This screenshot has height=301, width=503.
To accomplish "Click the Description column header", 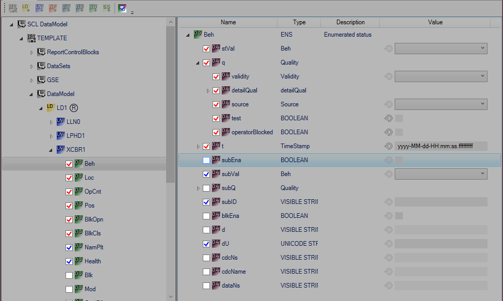I will 350,22.
